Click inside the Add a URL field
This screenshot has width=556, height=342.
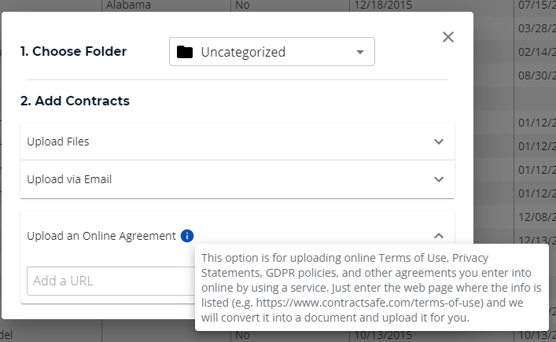pos(111,281)
